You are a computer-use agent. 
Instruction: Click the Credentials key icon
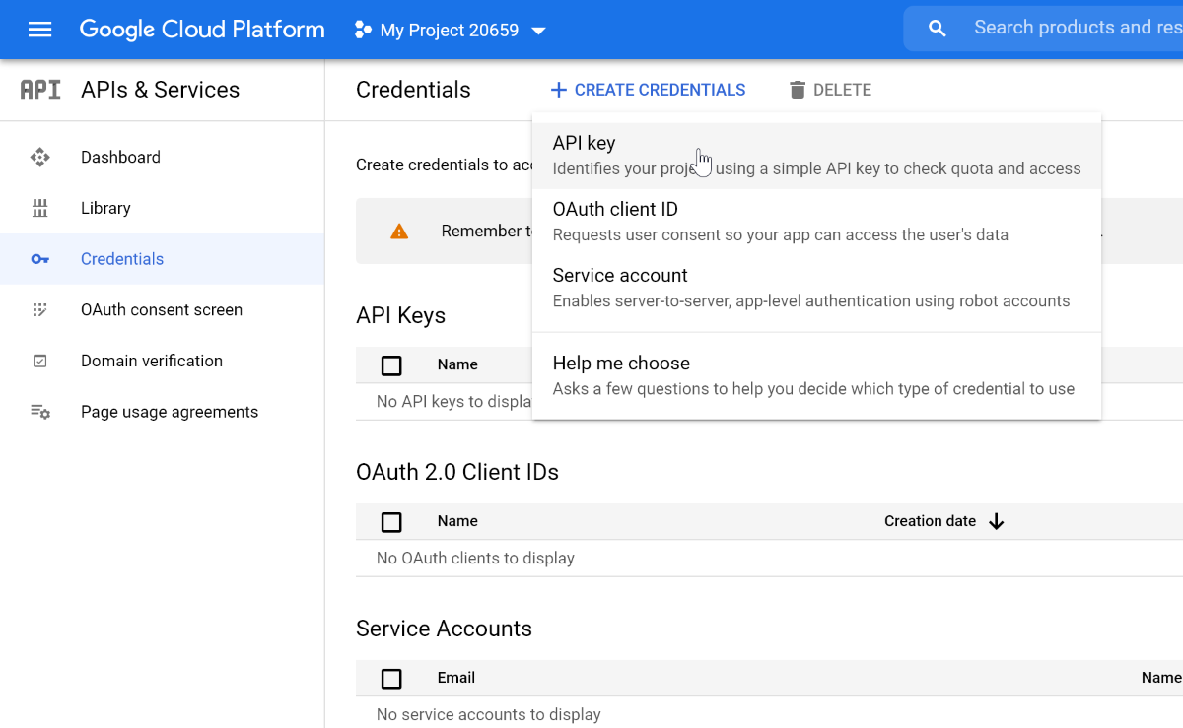tap(39, 259)
